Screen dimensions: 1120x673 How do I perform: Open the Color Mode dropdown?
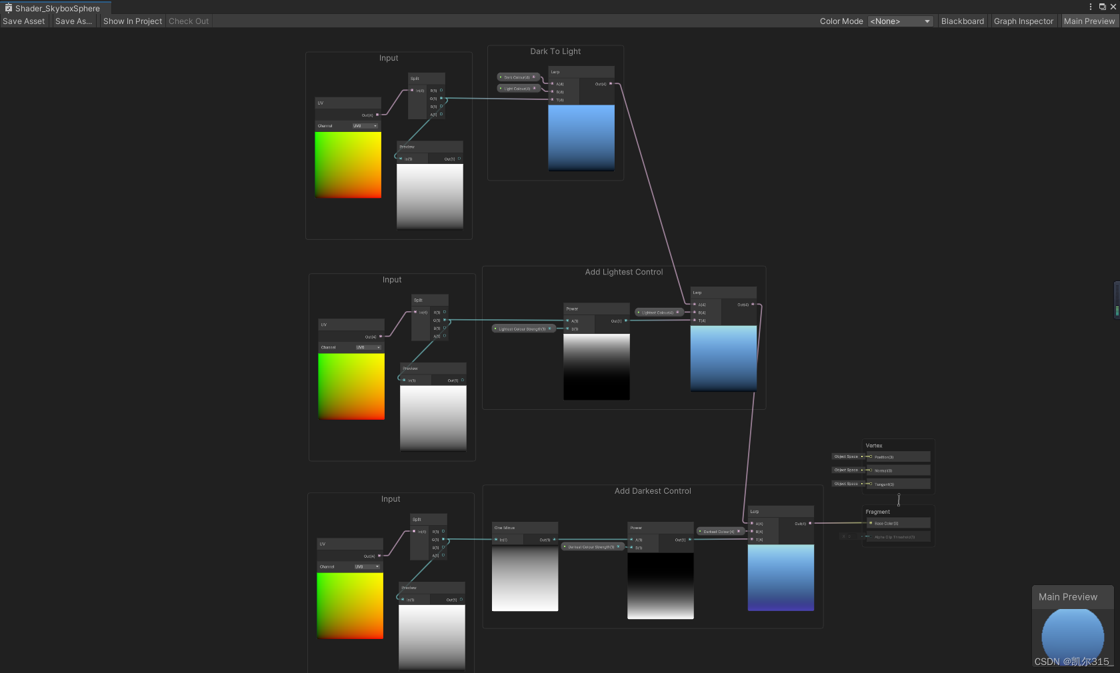click(x=900, y=21)
